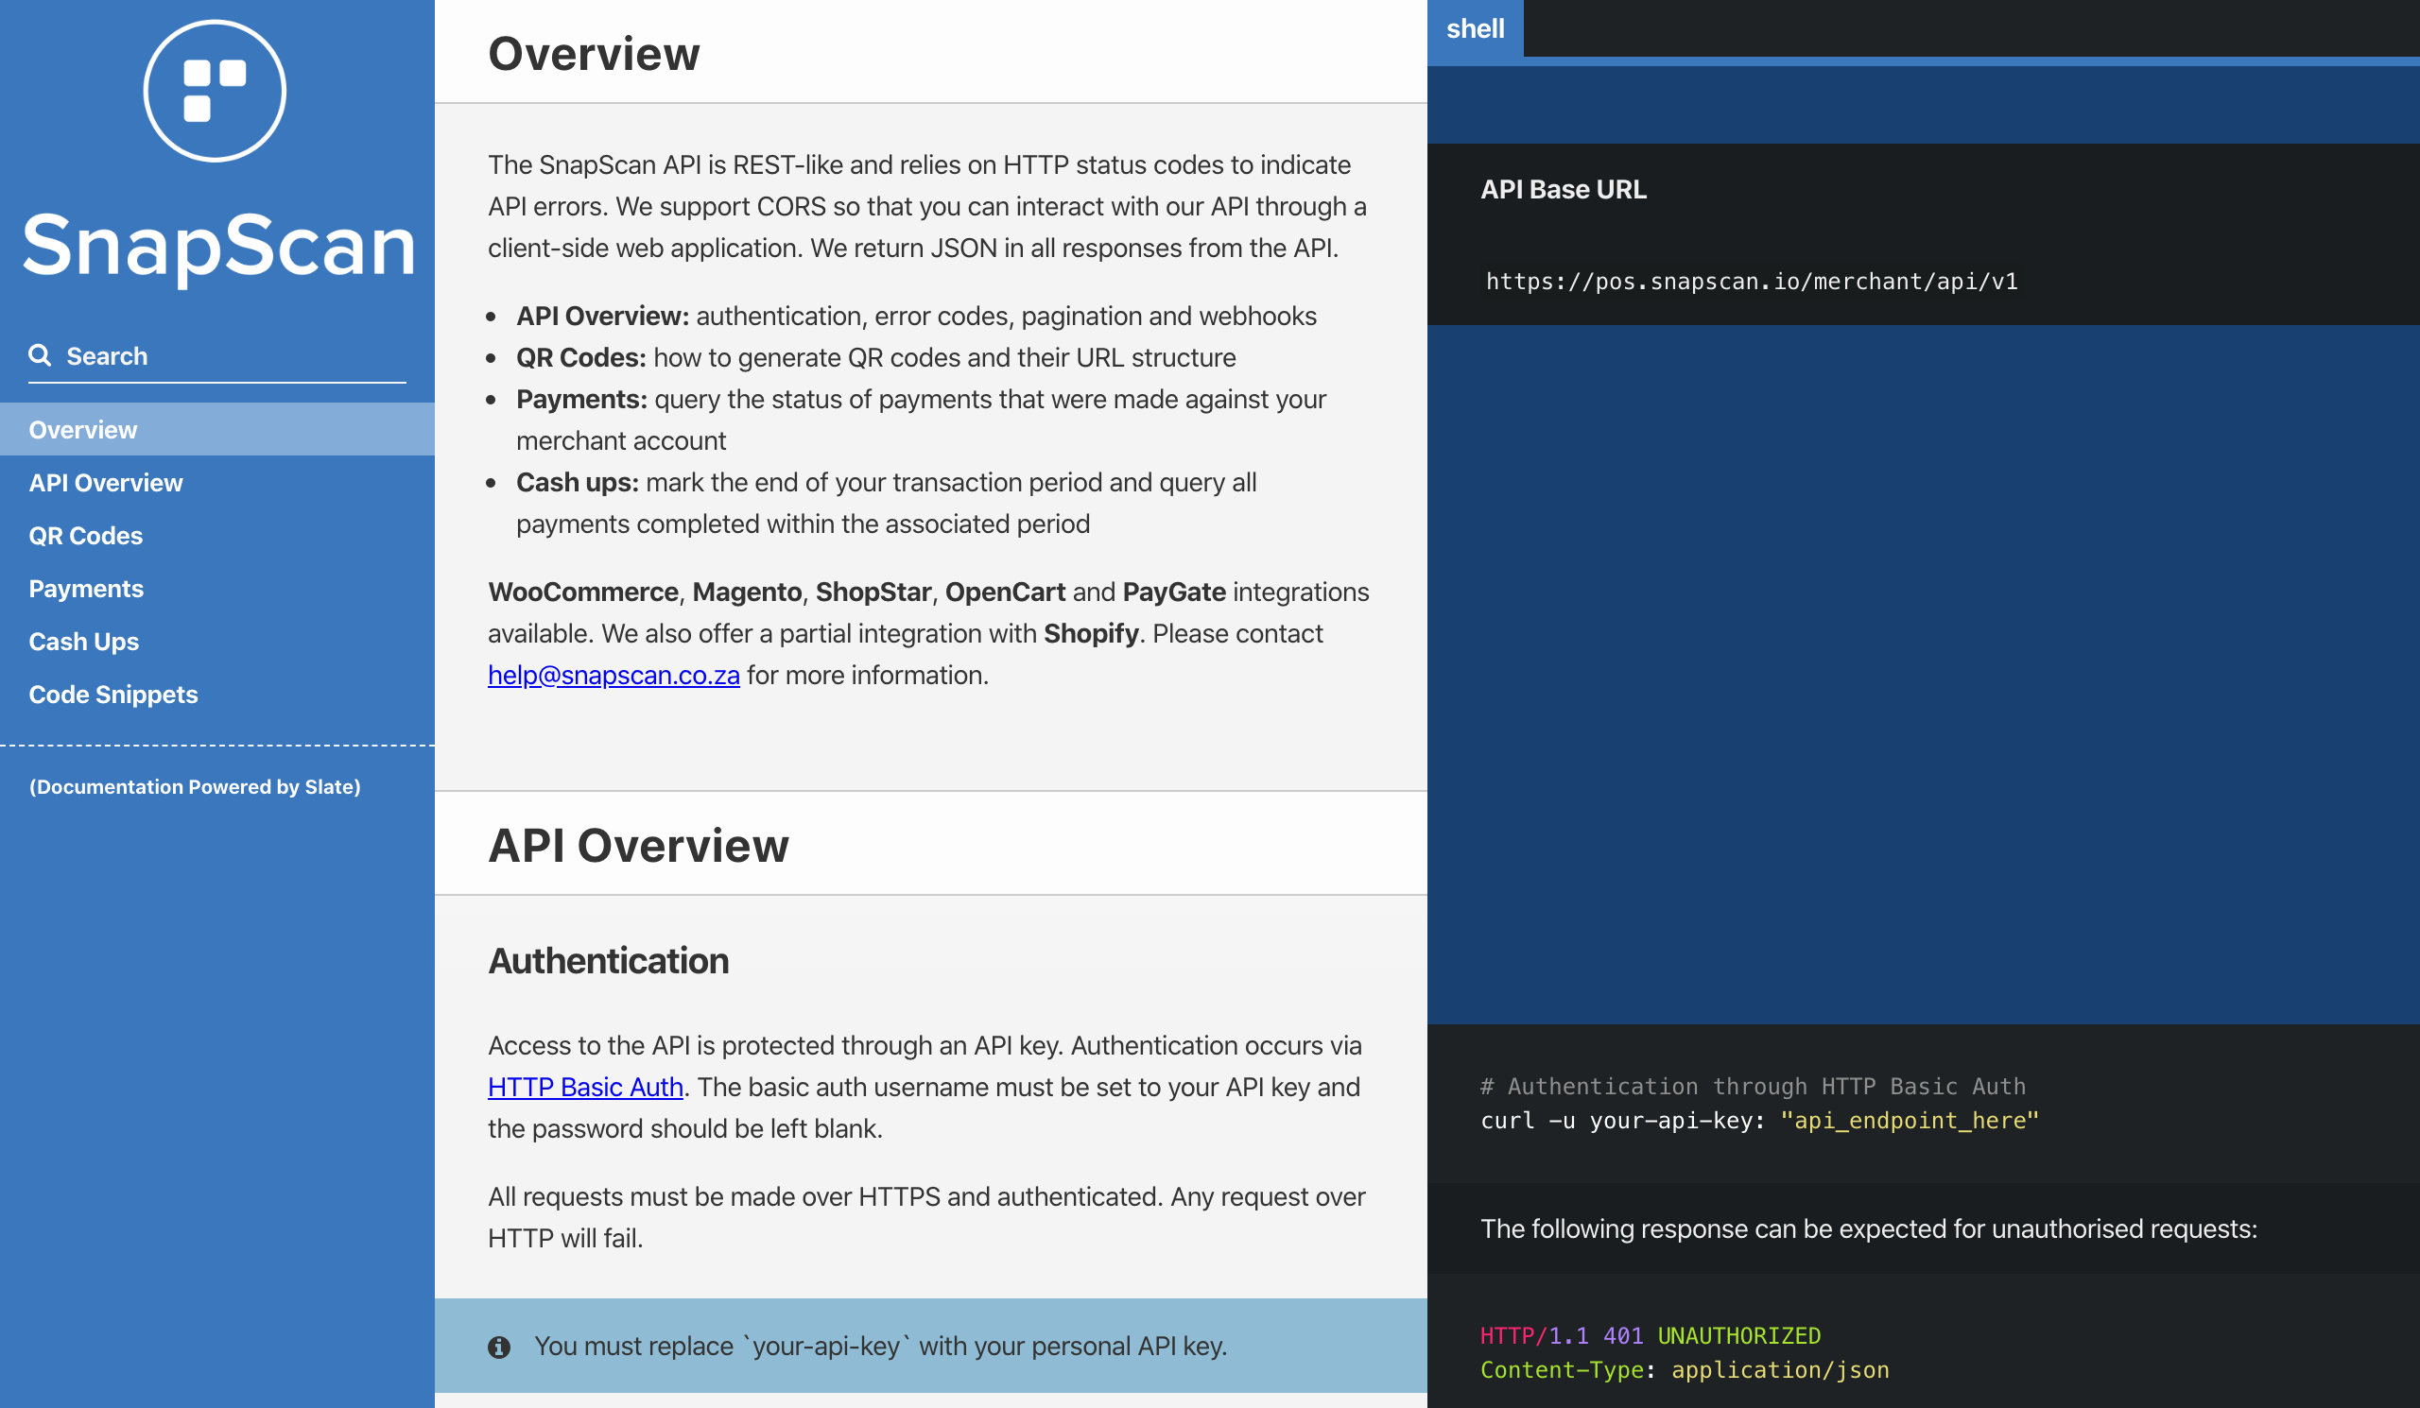Click the search magnifier icon
This screenshot has height=1408, width=2420.
point(40,355)
